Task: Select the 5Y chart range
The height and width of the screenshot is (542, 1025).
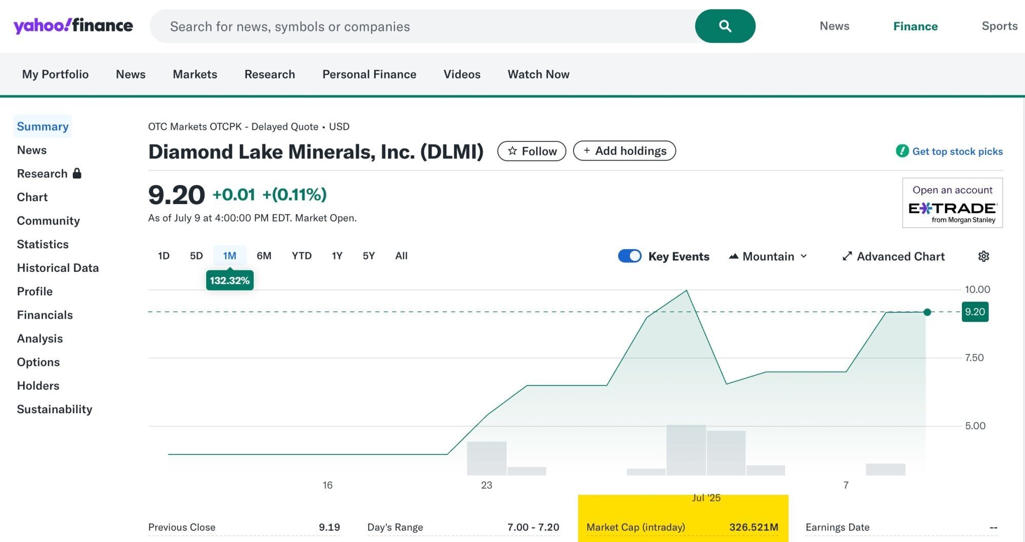Action: point(368,255)
